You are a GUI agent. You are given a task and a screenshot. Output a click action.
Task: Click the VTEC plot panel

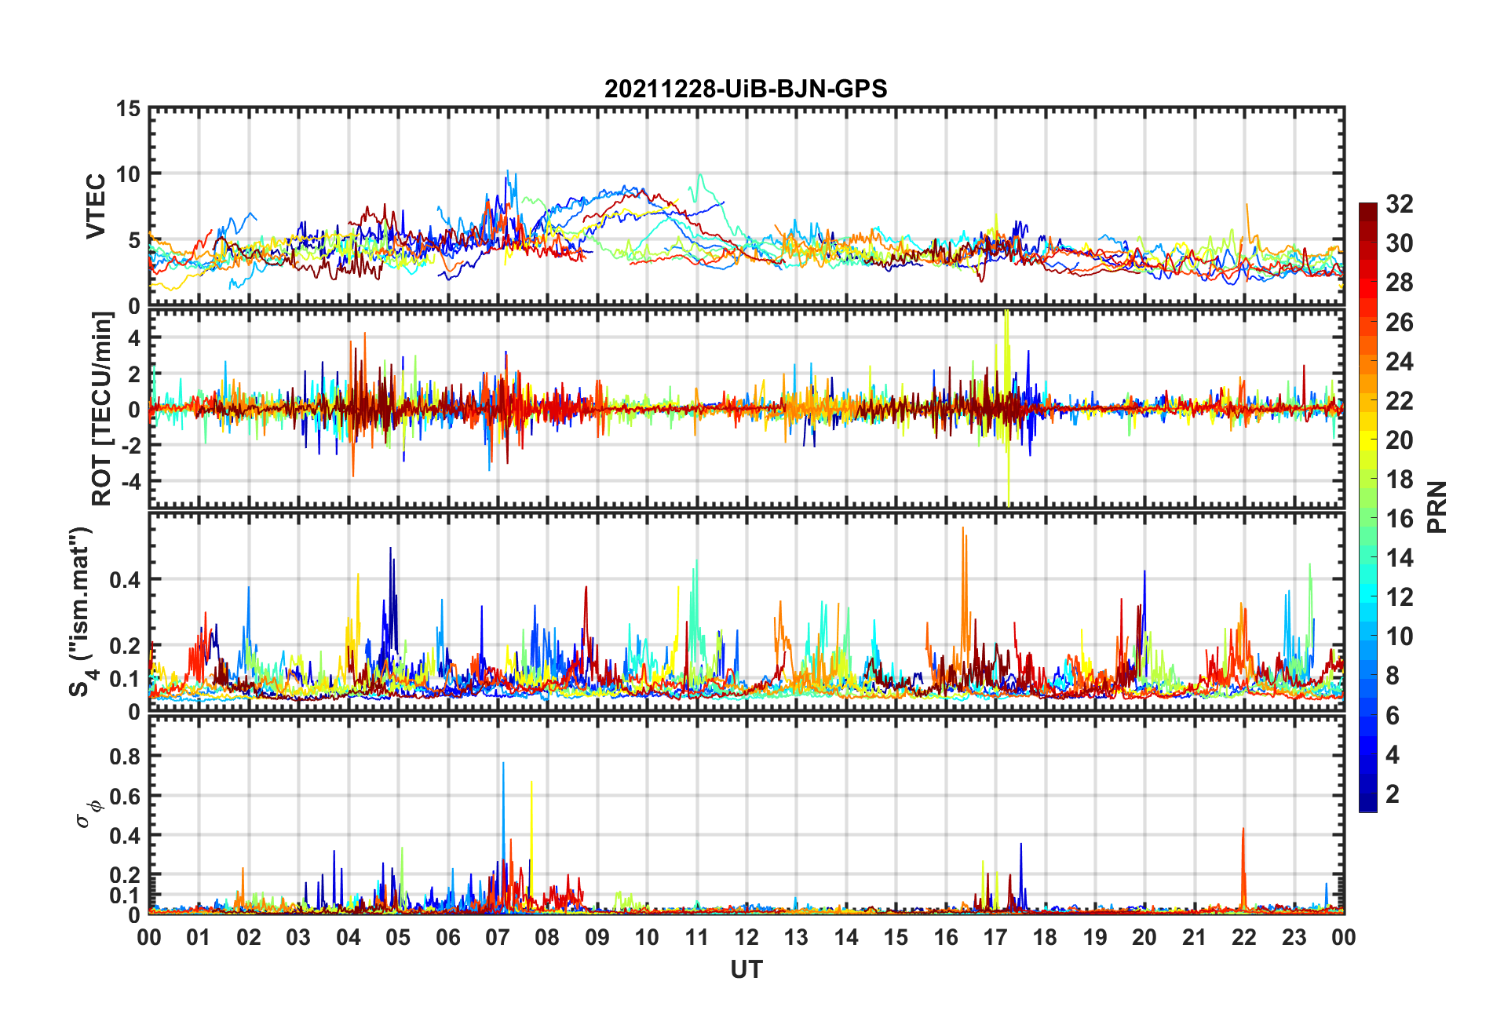(x=746, y=207)
